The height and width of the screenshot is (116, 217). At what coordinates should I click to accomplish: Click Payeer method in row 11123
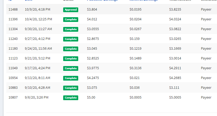point(206,58)
